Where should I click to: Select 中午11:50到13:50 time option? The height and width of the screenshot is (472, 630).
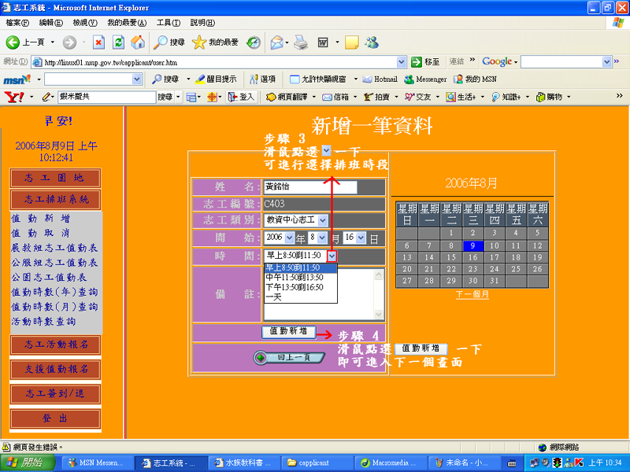295,278
